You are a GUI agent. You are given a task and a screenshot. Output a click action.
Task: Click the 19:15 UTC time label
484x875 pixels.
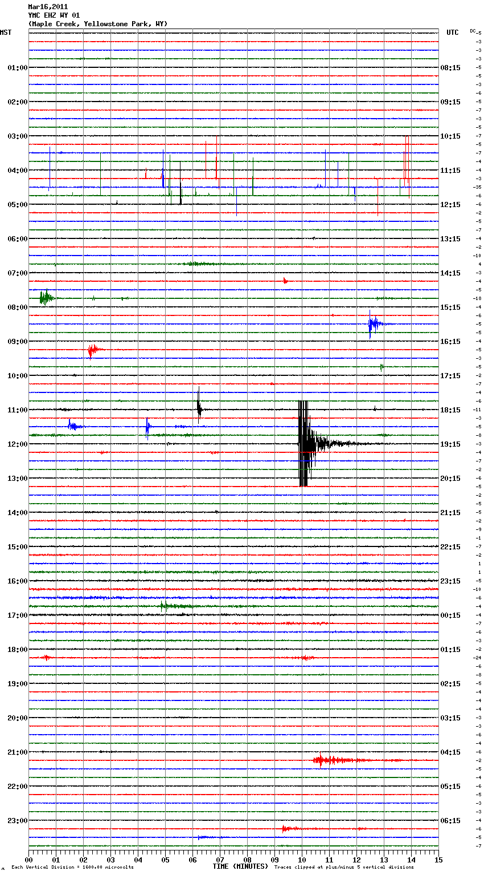click(450, 444)
